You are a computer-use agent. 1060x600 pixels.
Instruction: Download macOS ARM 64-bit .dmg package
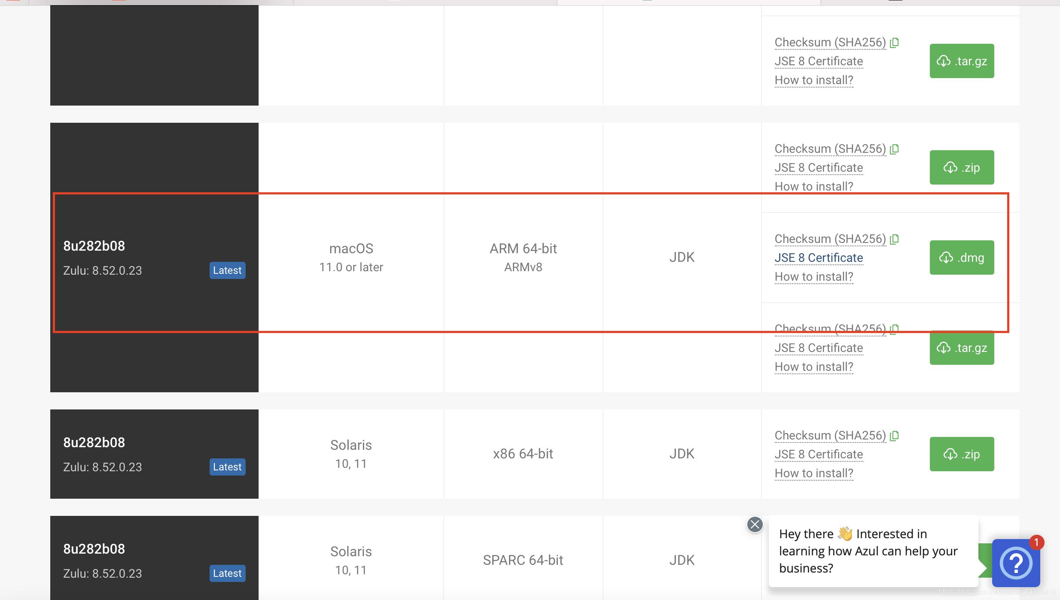pyautogui.click(x=962, y=258)
